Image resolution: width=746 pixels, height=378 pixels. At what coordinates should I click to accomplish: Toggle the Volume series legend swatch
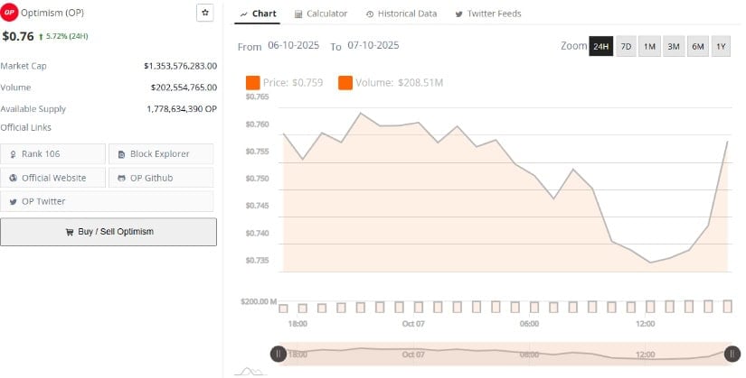pyautogui.click(x=345, y=83)
